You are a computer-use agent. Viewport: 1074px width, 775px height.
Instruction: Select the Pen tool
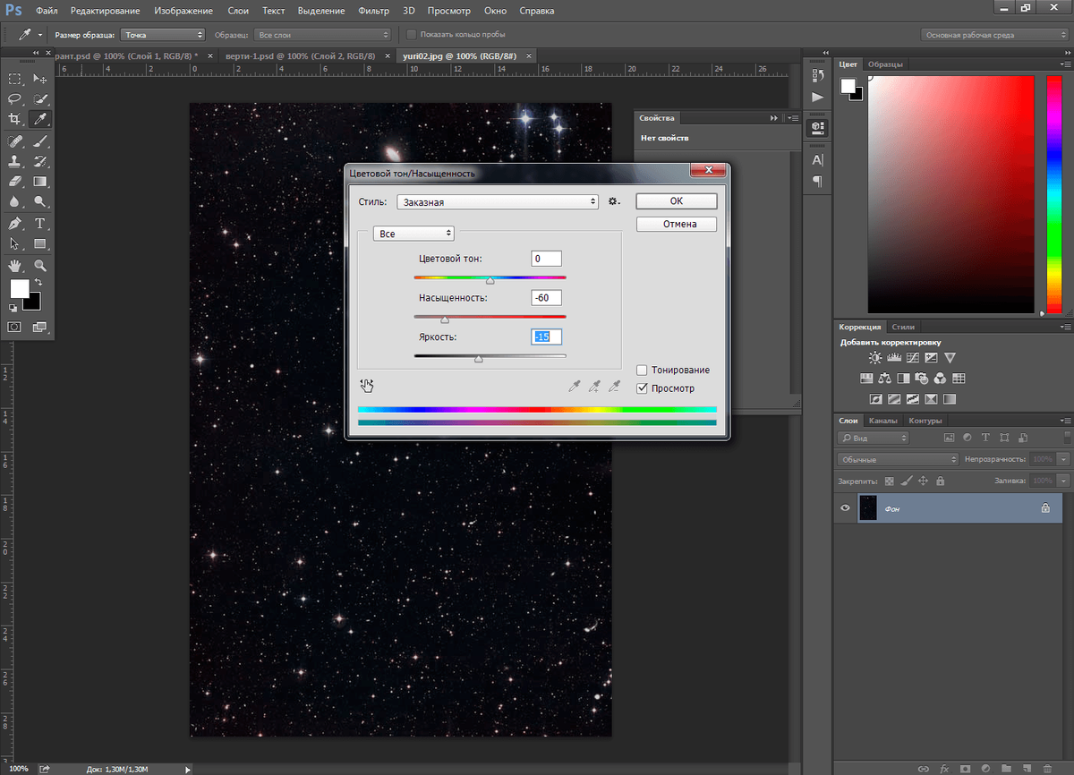15,224
